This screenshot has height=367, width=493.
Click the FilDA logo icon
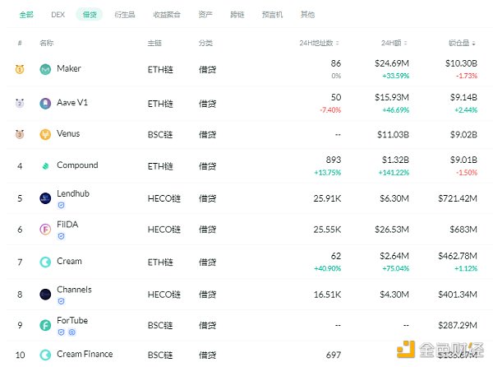pos(45,230)
